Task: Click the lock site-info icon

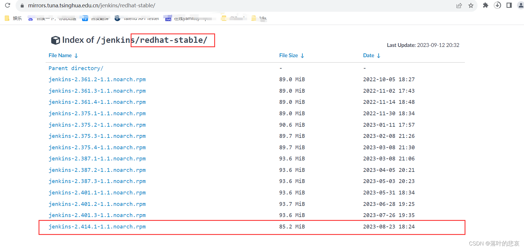Action: point(22,6)
